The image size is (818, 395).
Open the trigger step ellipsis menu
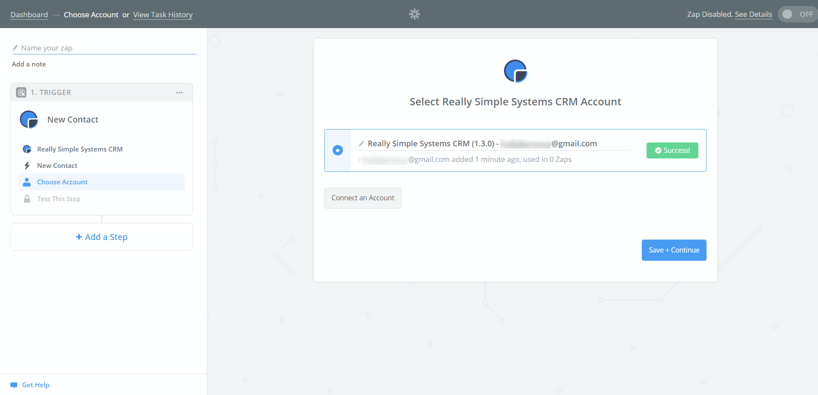[x=180, y=92]
